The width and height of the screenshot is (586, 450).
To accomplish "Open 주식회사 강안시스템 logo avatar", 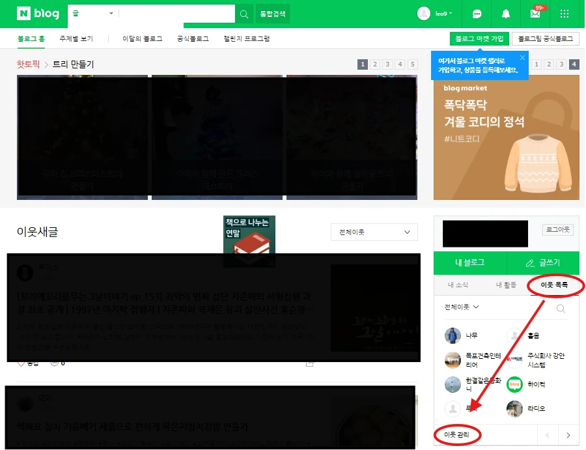I will pos(514,359).
